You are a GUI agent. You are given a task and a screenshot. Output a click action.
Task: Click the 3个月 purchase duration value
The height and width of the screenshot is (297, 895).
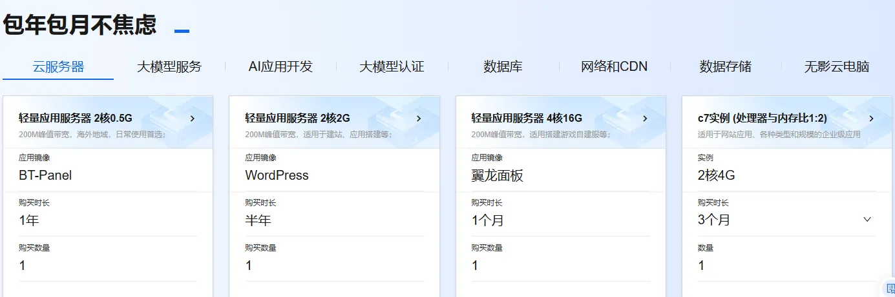pyautogui.click(x=714, y=220)
